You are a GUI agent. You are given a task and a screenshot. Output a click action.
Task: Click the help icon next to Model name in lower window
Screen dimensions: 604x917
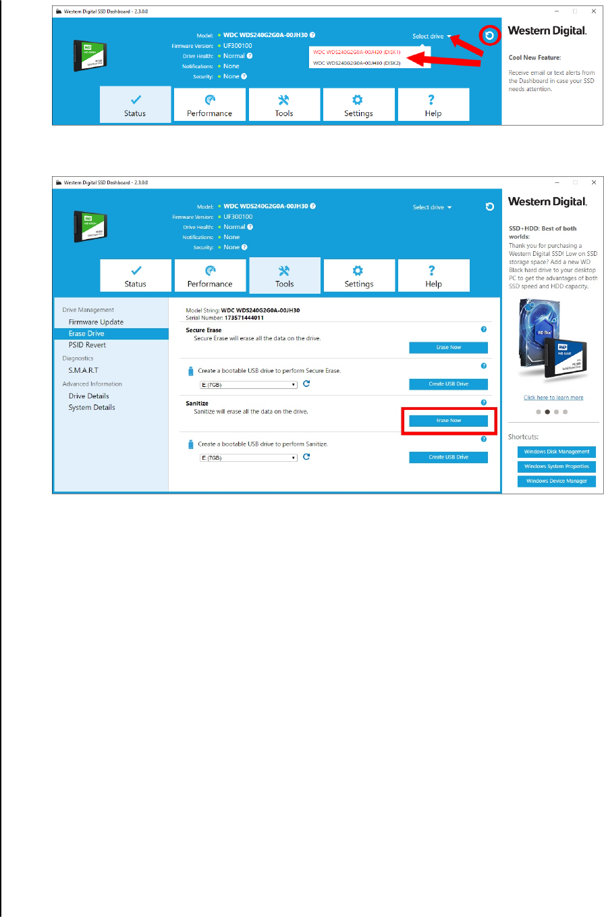coord(313,206)
